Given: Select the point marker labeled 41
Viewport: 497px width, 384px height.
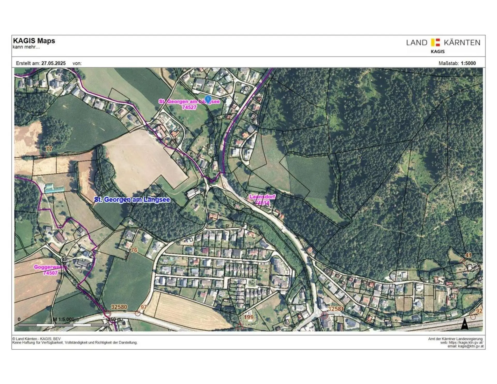Looking at the screenshot, I should (463, 261).
